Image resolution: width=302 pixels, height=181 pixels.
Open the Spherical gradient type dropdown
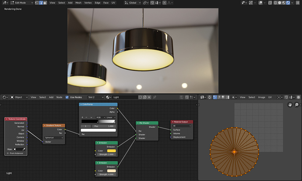54,138
